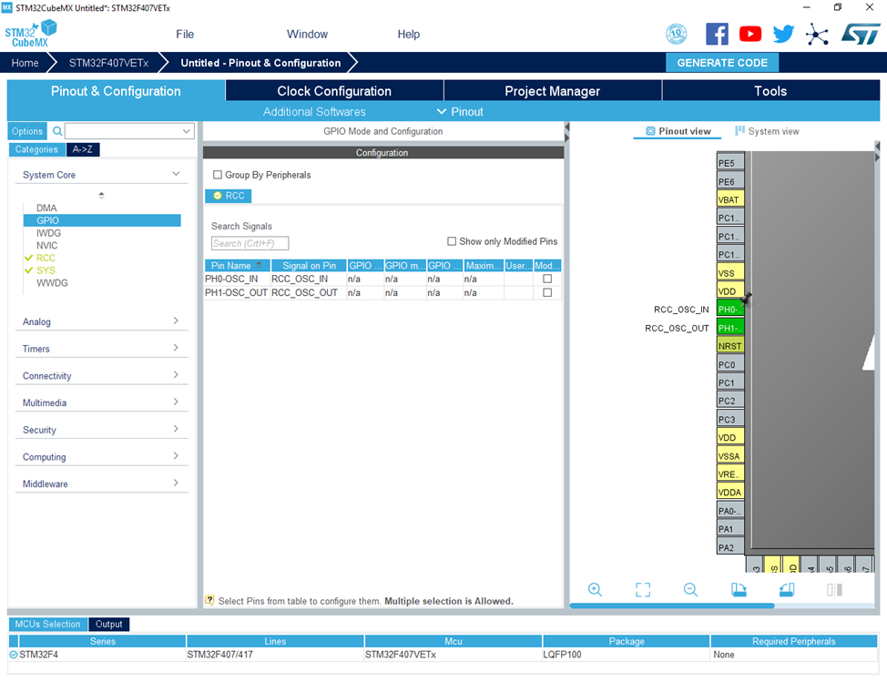Image resolution: width=887 pixels, height=682 pixels.
Task: Switch to Tools tab
Action: pos(770,91)
